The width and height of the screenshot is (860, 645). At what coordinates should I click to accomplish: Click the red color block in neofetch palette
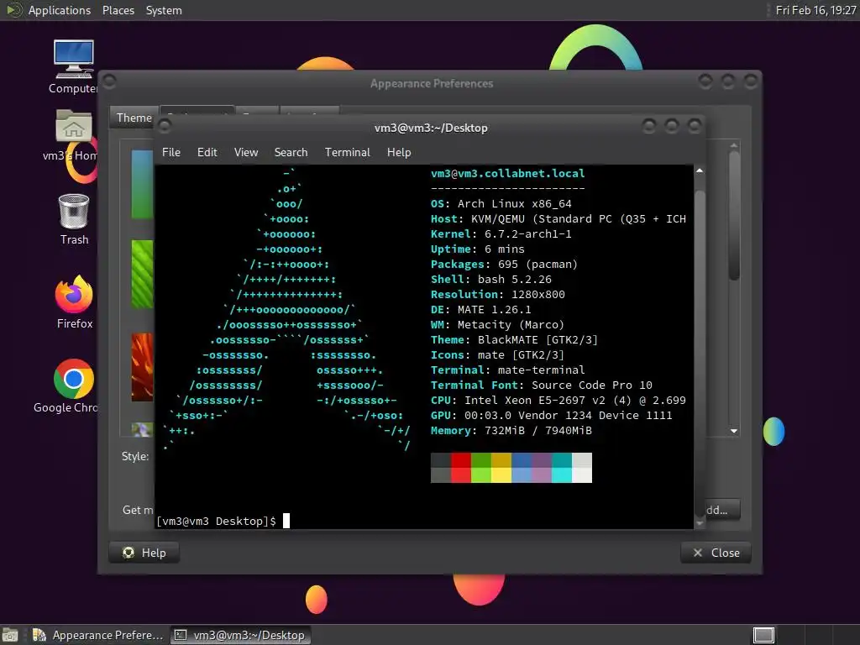point(461,467)
